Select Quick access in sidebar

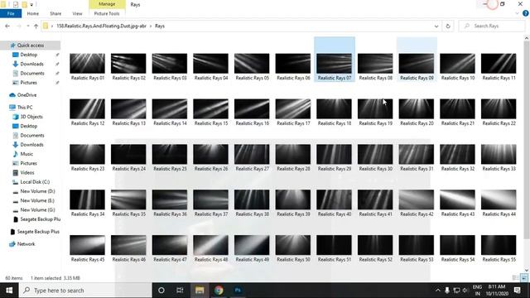(x=31, y=46)
